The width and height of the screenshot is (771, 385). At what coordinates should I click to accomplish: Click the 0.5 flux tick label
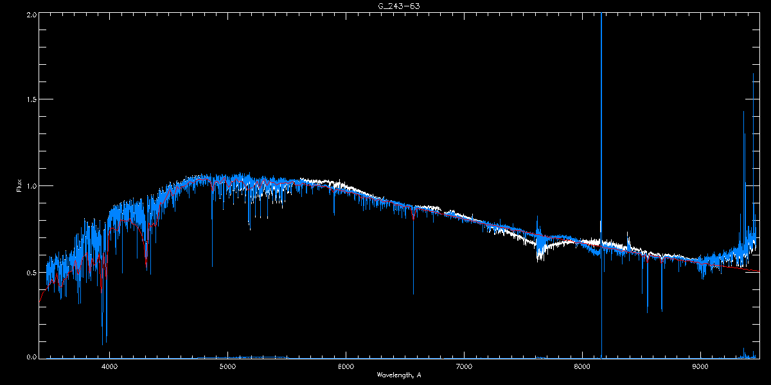[31, 272]
